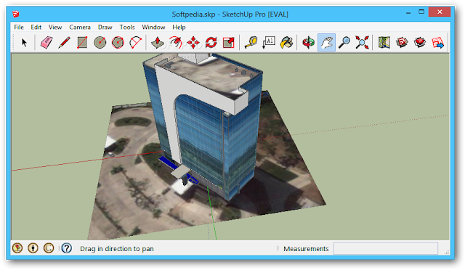Choose the Move tool
The image size is (465, 270).
tap(193, 43)
